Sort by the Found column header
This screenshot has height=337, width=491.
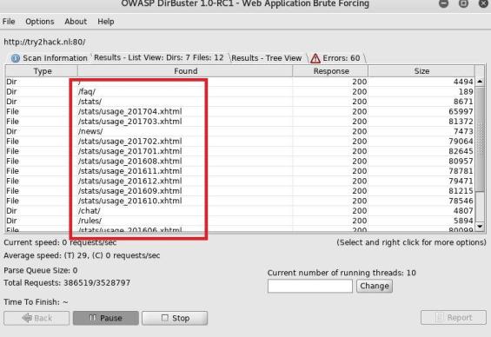click(x=185, y=71)
